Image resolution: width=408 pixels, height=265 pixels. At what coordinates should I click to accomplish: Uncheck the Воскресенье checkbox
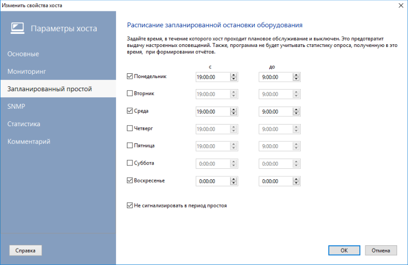pos(130,180)
